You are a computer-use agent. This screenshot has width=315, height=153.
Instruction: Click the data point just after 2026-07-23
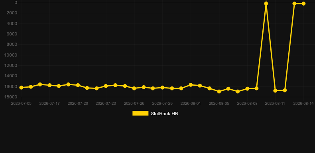tap(115, 85)
